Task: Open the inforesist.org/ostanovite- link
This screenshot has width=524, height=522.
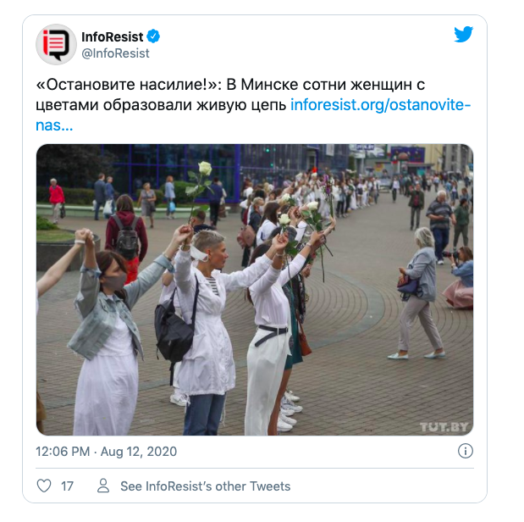Action: coord(381,105)
